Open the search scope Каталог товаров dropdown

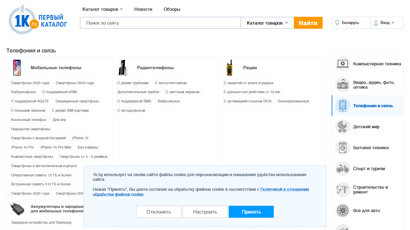[x=267, y=23]
